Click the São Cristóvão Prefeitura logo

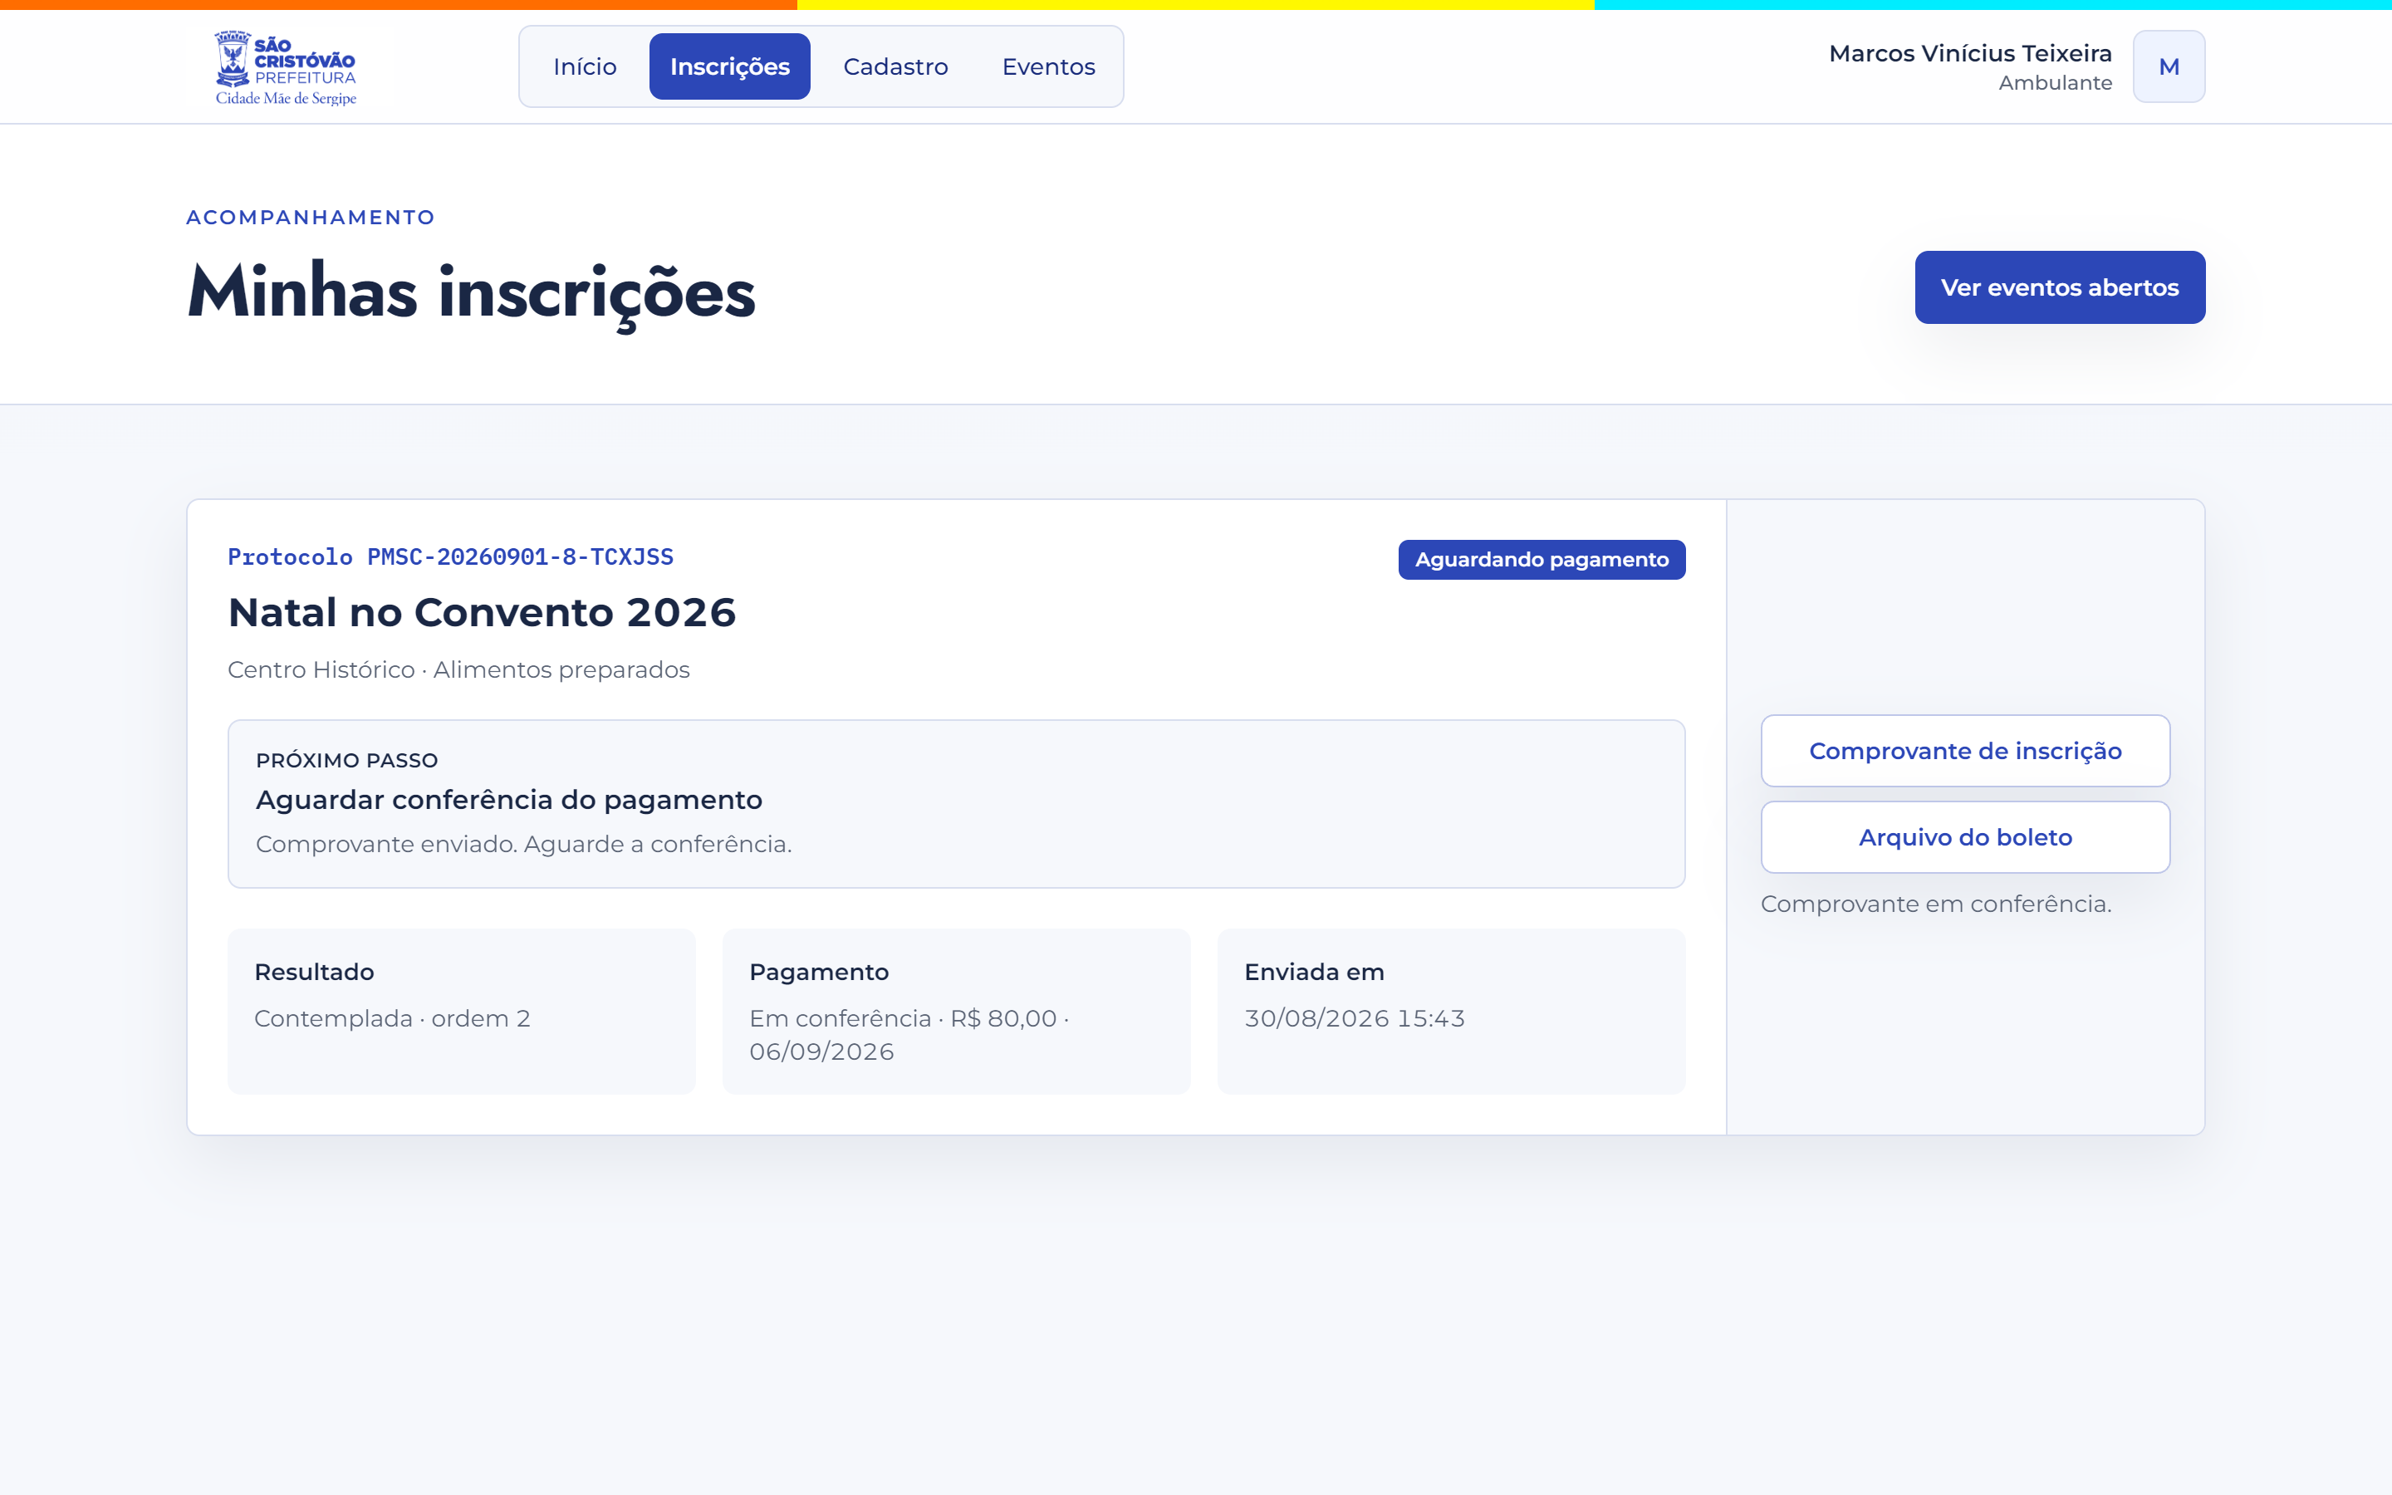click(286, 67)
